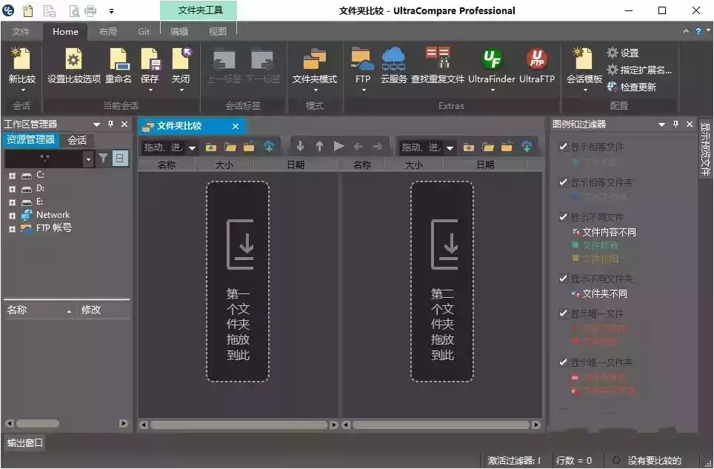Click the new file icon in title bar
714x469 pixels.
[x=28, y=10]
